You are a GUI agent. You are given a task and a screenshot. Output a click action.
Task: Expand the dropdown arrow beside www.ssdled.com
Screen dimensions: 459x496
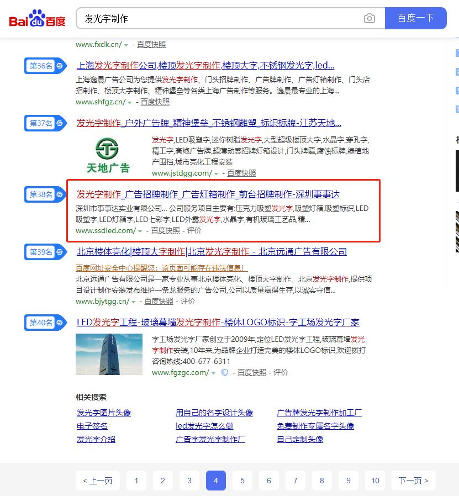(140, 231)
